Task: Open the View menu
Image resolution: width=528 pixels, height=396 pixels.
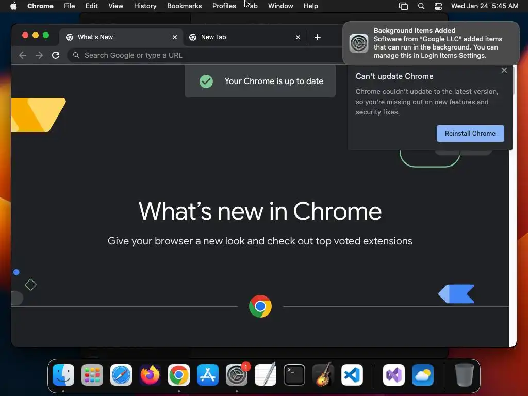Action: click(115, 6)
